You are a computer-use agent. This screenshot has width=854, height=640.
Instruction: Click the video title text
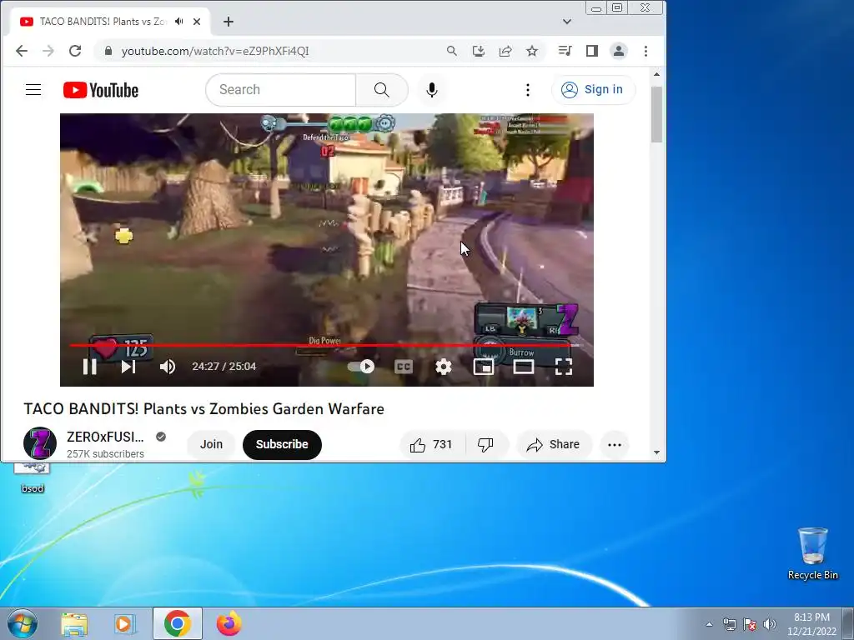coord(203,408)
